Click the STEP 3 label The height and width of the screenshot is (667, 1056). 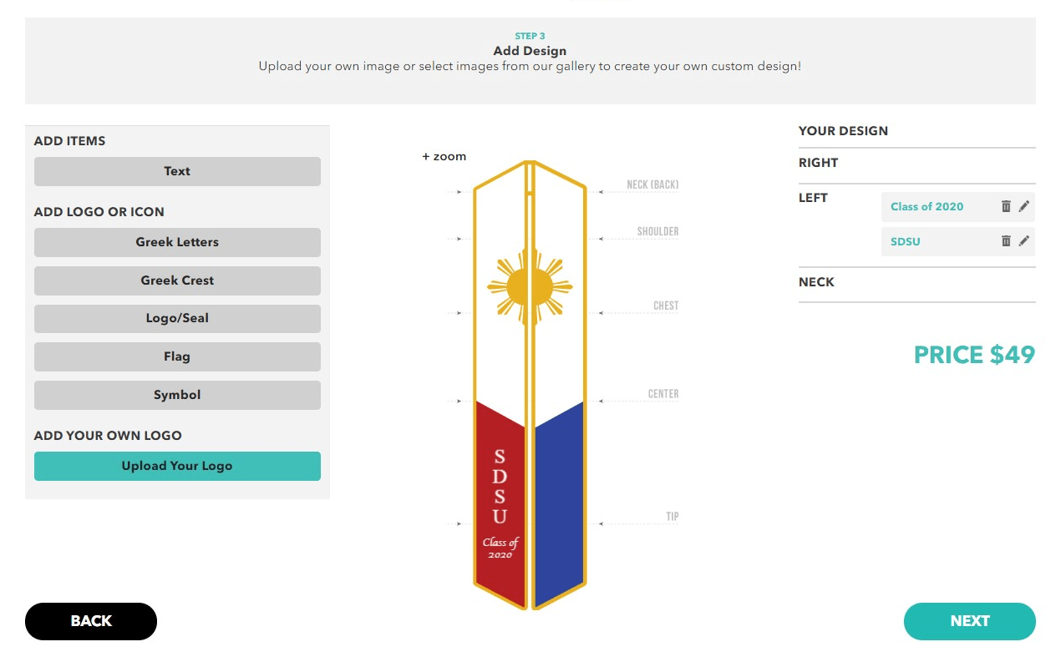[x=530, y=36]
